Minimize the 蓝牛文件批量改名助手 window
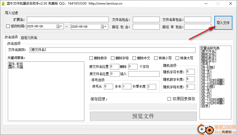Viewport: 237px width, 135px height. [x=206, y=3]
